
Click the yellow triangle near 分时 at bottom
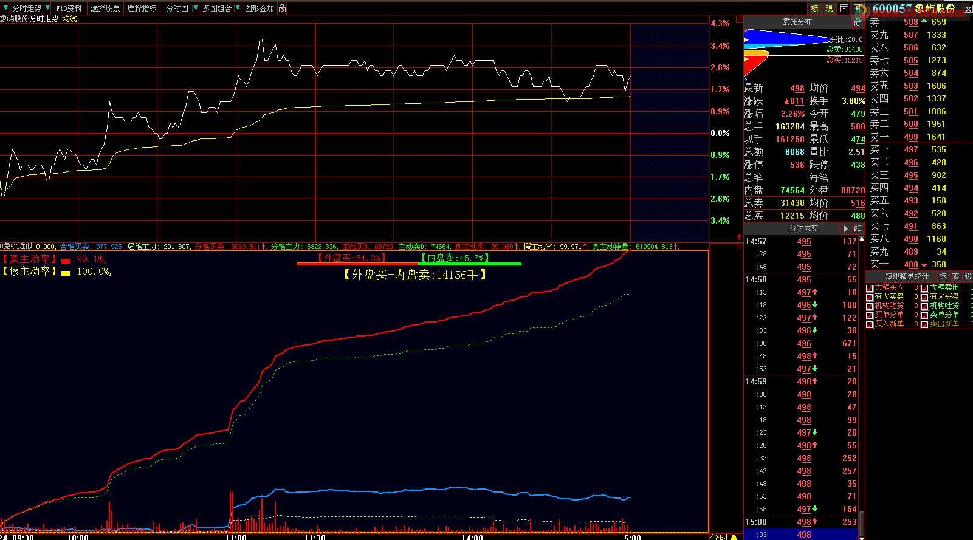[x=734, y=537]
